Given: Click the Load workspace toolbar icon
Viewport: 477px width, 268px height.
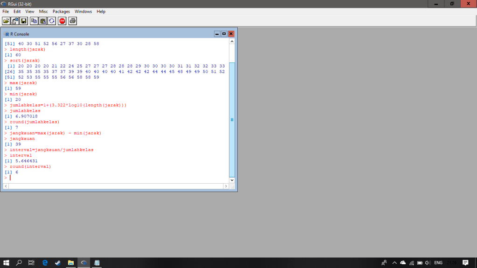Looking at the screenshot, I should [15, 21].
